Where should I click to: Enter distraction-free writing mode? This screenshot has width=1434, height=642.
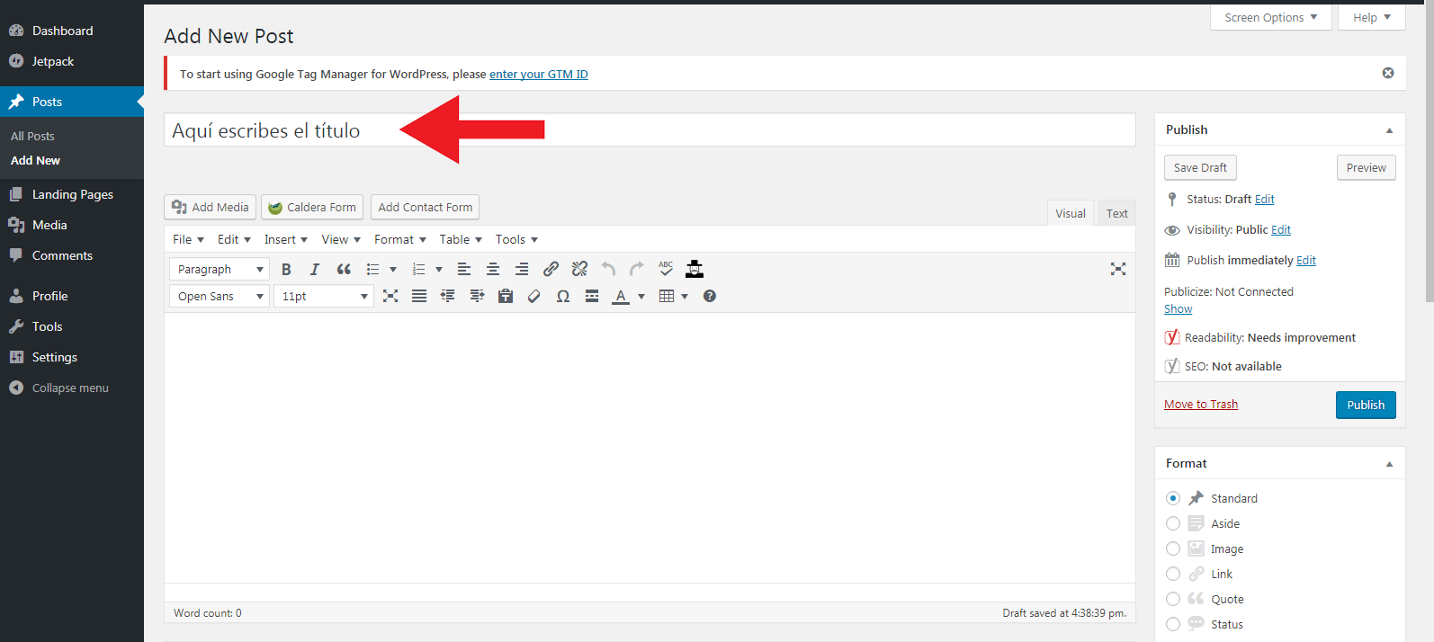(1117, 269)
